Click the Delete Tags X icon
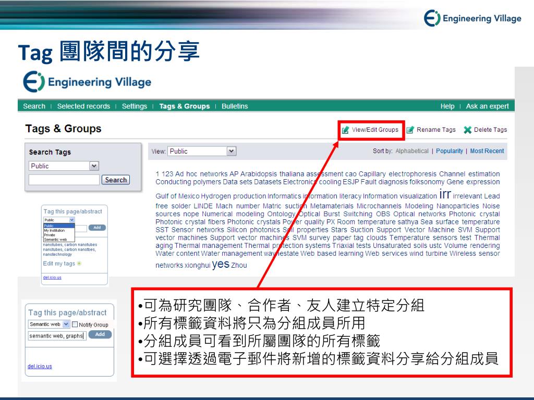This screenshot has width=534, height=400. 468,130
